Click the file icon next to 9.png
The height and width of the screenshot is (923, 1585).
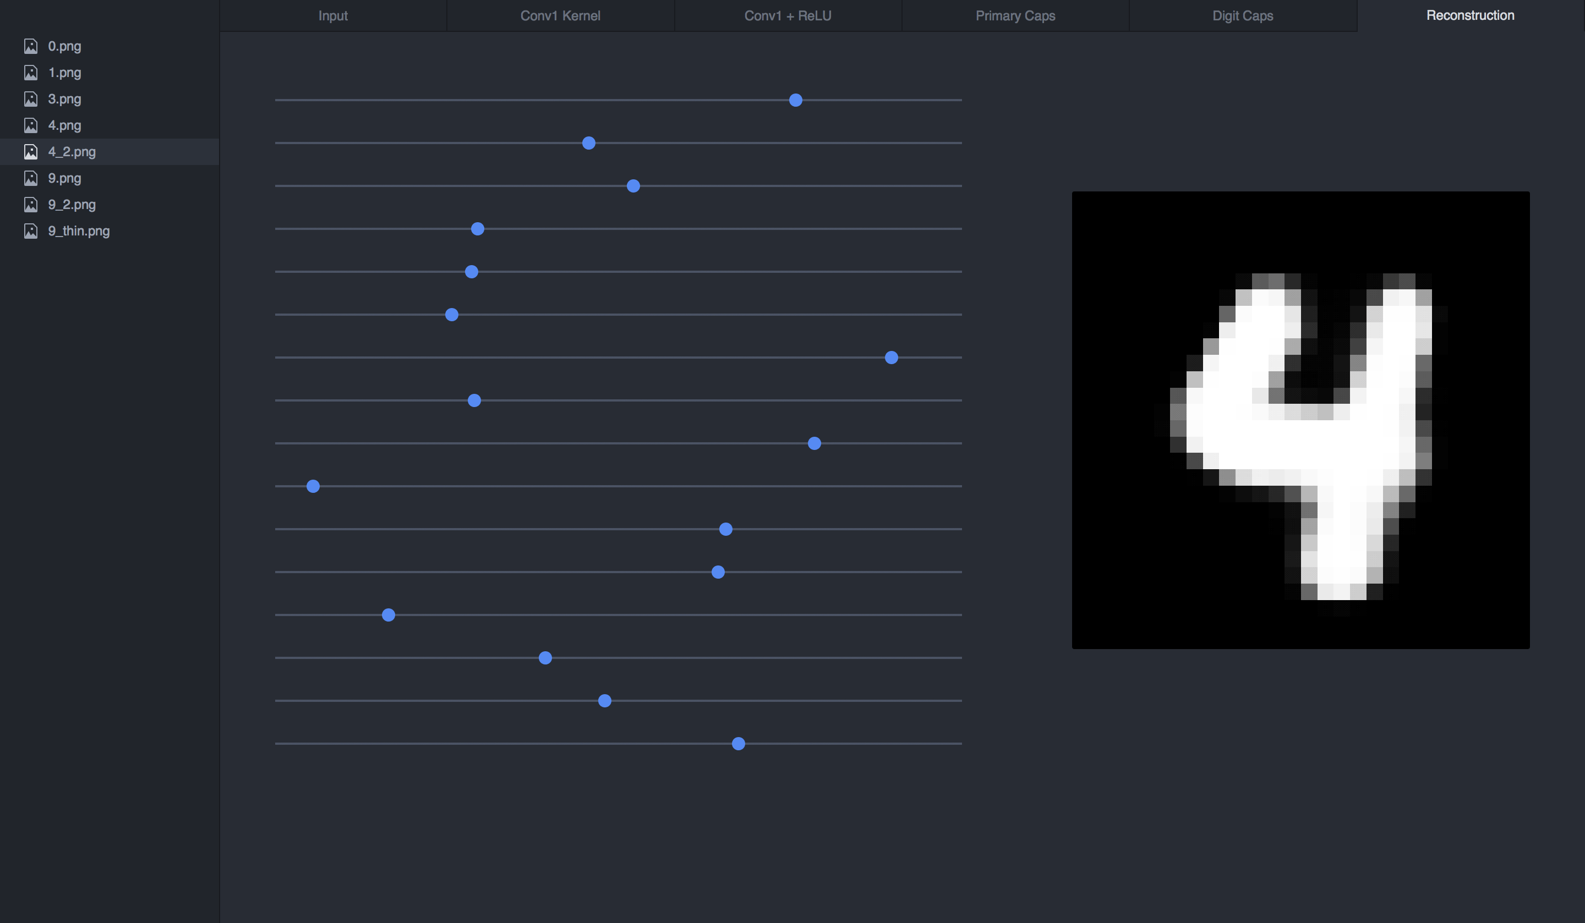click(30, 178)
